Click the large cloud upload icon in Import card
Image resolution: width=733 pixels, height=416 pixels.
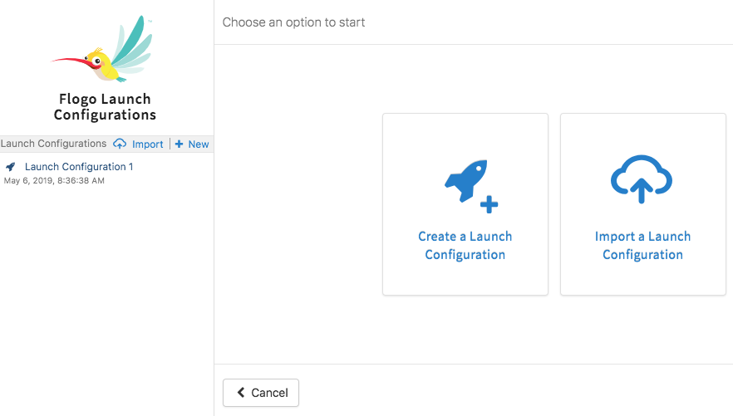pos(642,179)
